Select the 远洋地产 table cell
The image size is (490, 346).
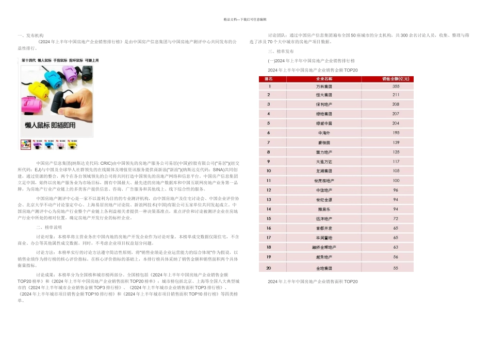[324, 219]
